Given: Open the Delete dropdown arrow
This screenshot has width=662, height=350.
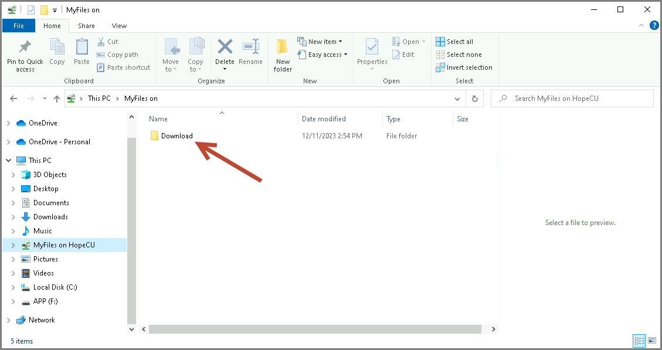Looking at the screenshot, I should pyautogui.click(x=225, y=69).
